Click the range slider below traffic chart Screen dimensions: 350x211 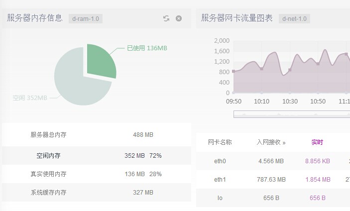pyautogui.click(x=291, y=114)
